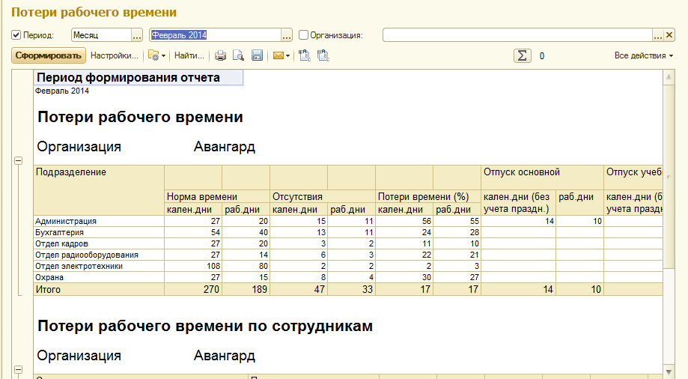Open Настройки... report settings
Screen dimensions: 688x379
(x=114, y=55)
